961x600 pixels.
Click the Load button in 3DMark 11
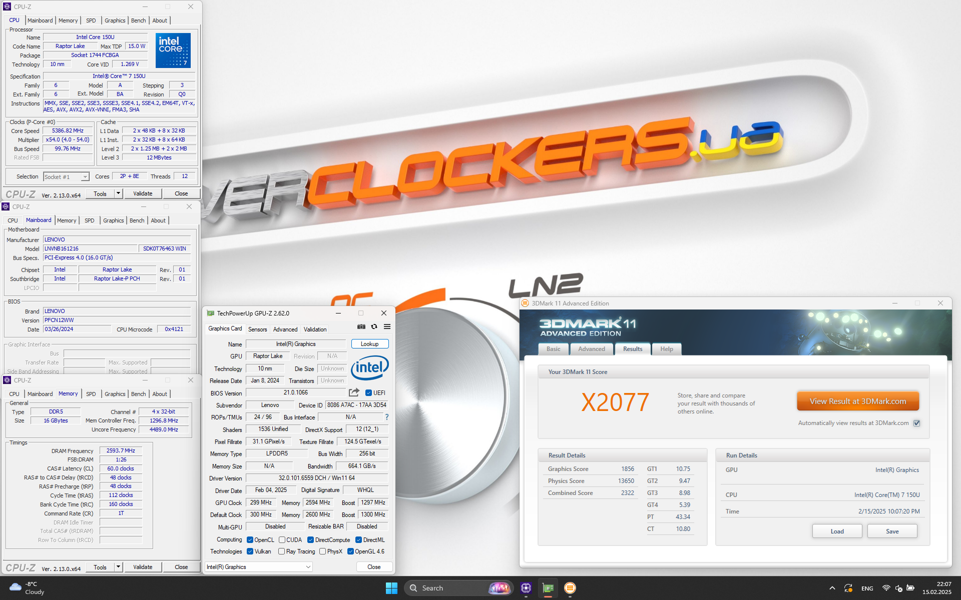click(837, 531)
